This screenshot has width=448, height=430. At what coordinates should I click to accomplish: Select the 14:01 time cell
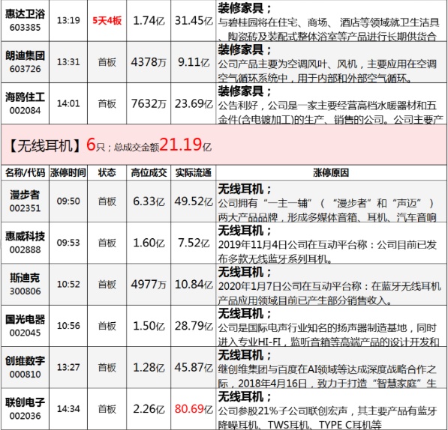[68, 103]
